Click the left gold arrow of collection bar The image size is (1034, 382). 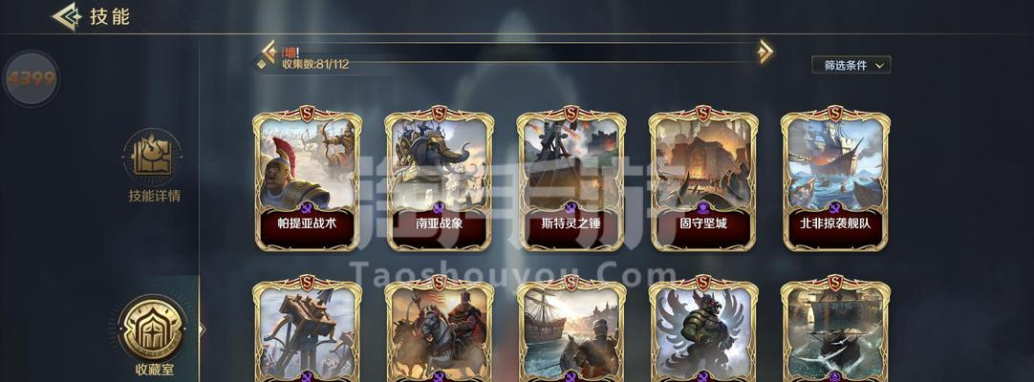click(268, 51)
